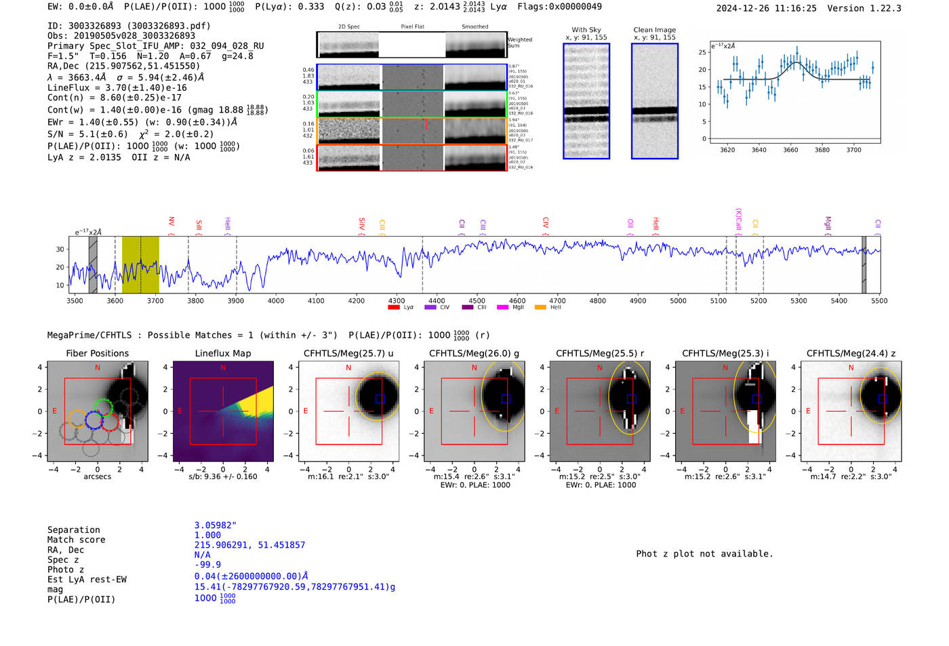Click the CIV legend color swatch

(430, 307)
